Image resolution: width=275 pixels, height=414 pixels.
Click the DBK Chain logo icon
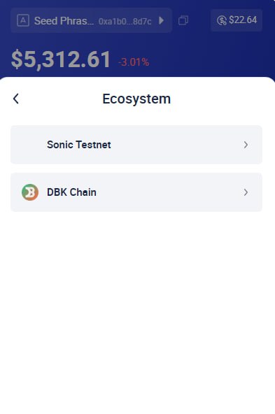30,192
